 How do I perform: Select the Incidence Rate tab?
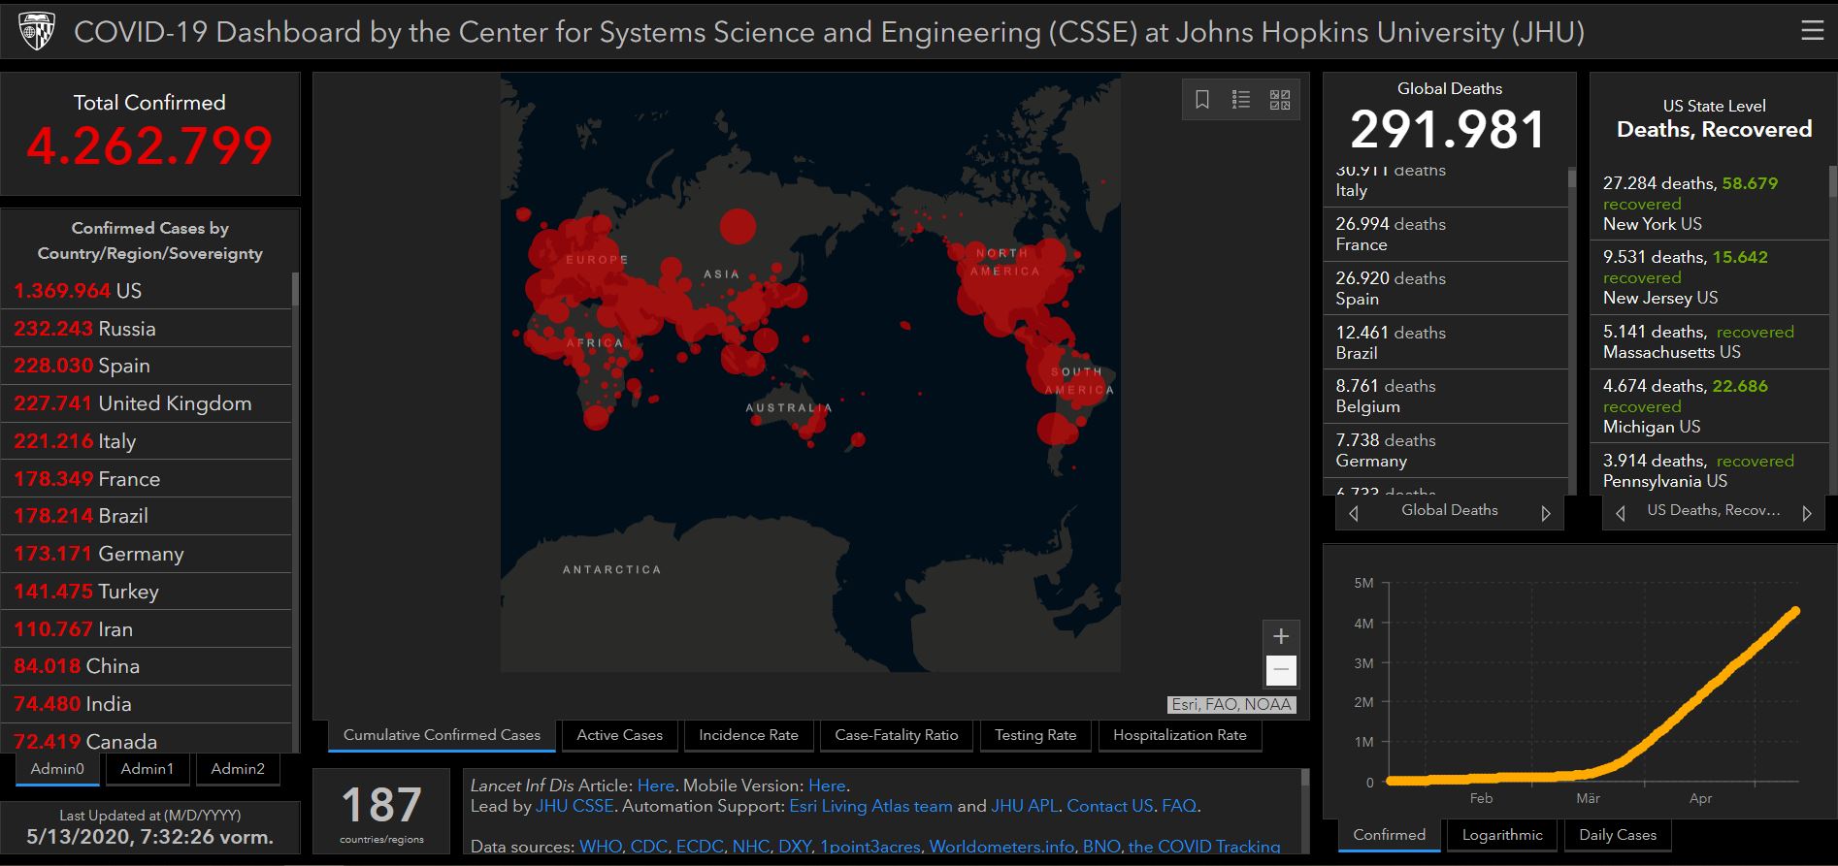pos(748,735)
